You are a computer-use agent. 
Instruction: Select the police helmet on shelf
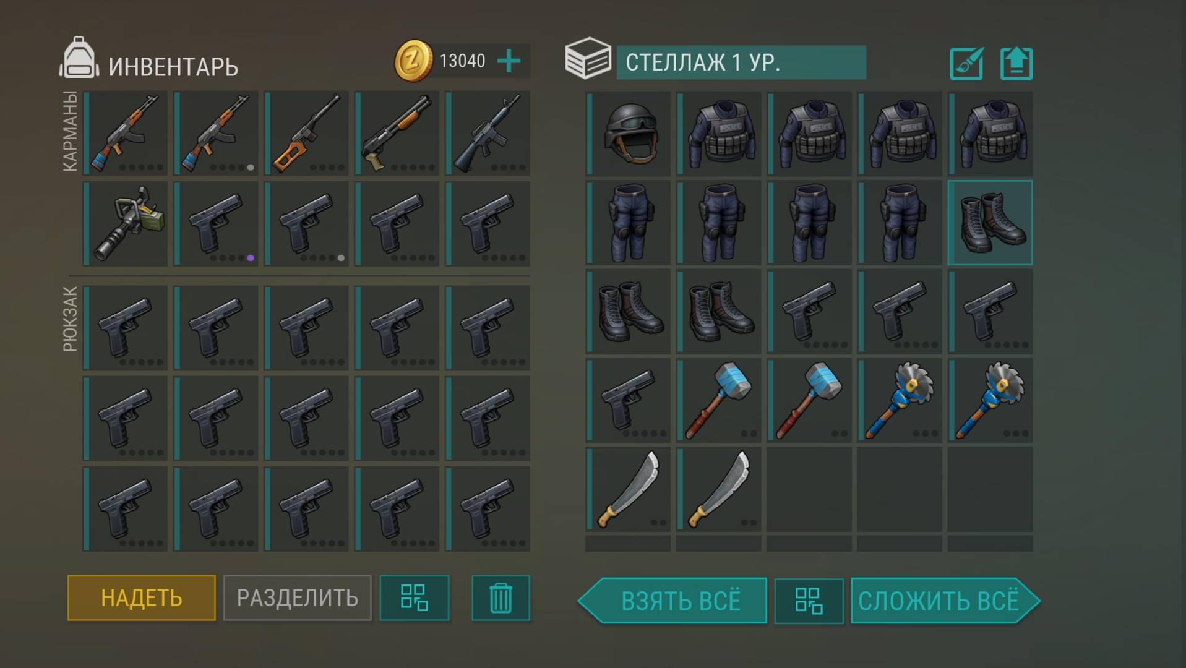point(628,134)
